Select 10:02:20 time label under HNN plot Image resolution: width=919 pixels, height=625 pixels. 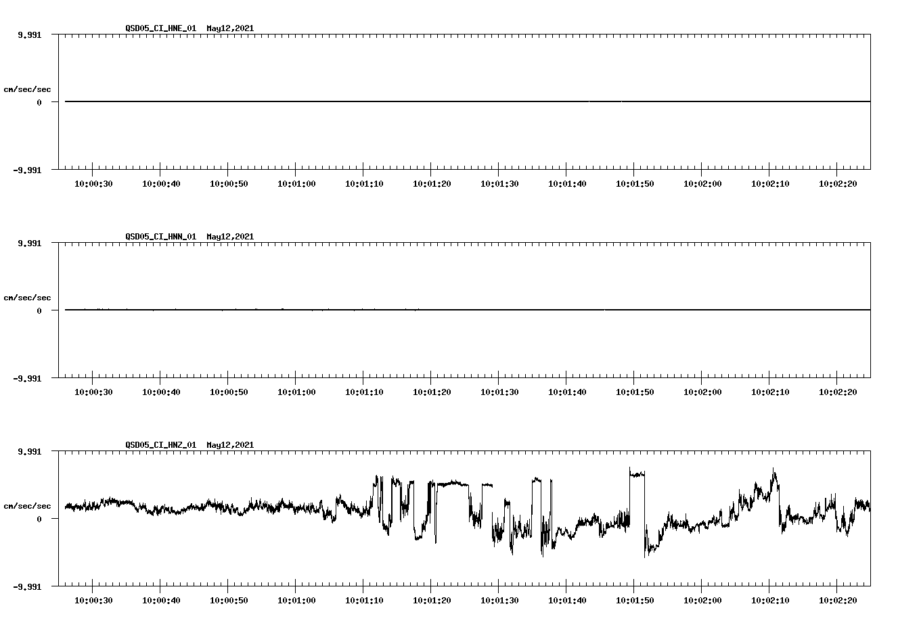point(838,392)
